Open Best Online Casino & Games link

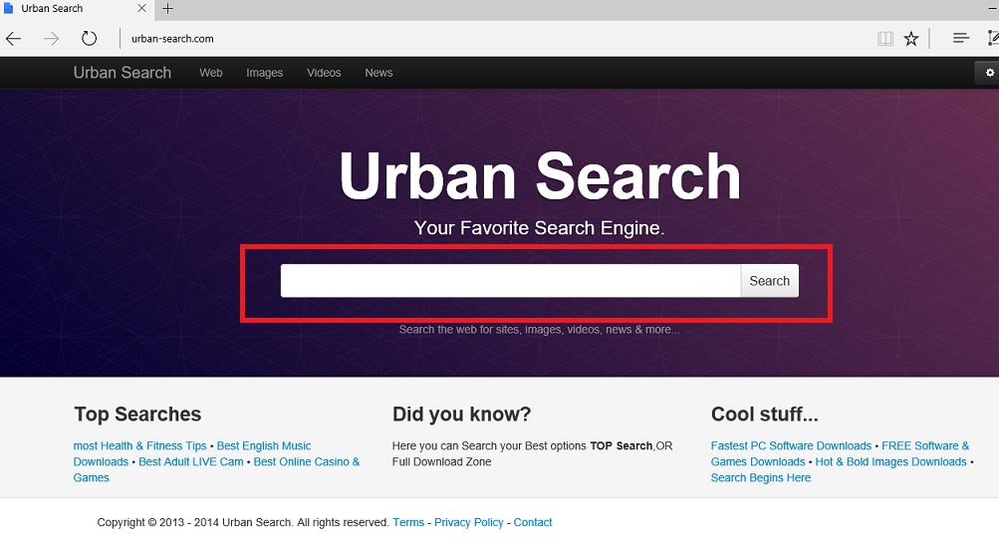[307, 461]
